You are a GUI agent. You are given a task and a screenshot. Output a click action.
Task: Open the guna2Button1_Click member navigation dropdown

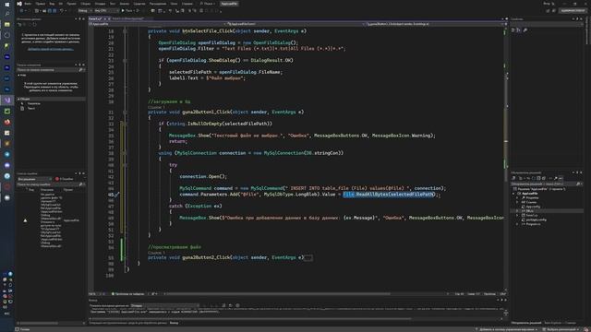434,24
